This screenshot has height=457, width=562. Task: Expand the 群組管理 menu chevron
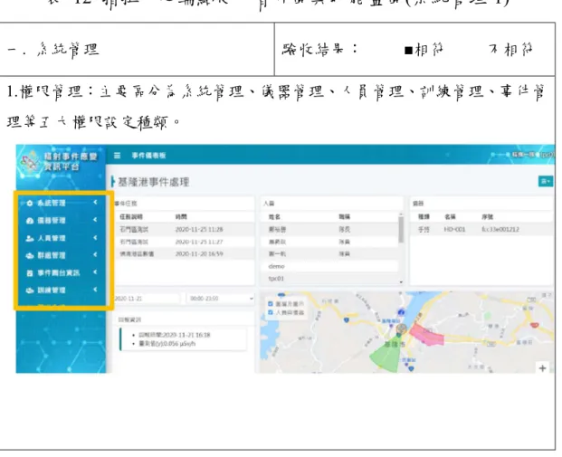click(x=95, y=255)
